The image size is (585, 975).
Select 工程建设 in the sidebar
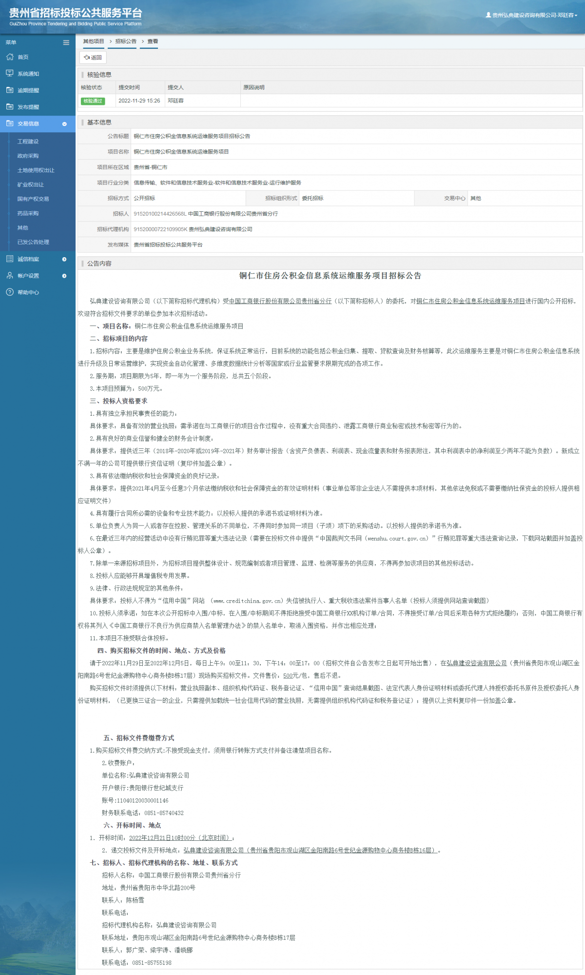pyautogui.click(x=28, y=142)
